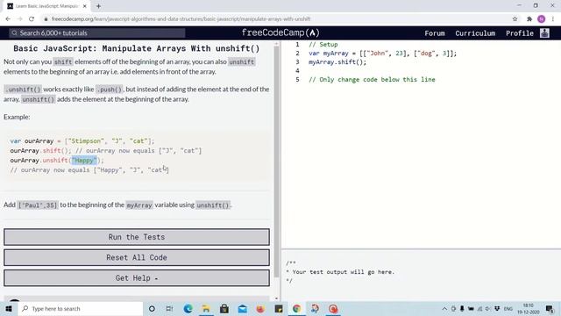Click the user avatar in navbar
The height and width of the screenshot is (316, 561).
(544, 33)
